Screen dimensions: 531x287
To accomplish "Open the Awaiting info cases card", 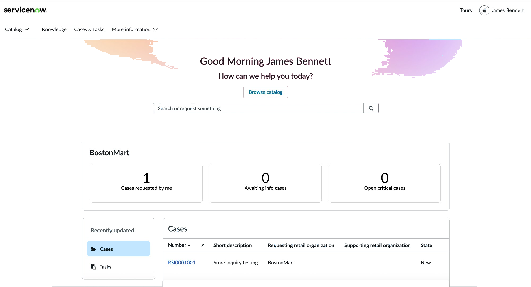I will click(265, 183).
